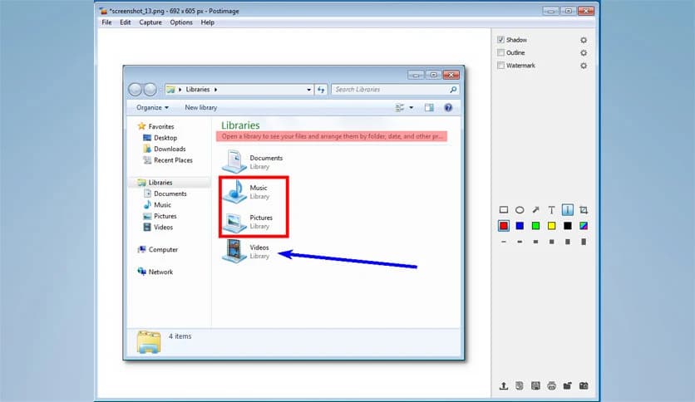Select the Rectangle drawing tool
This screenshot has width=695, height=402.
click(x=504, y=210)
